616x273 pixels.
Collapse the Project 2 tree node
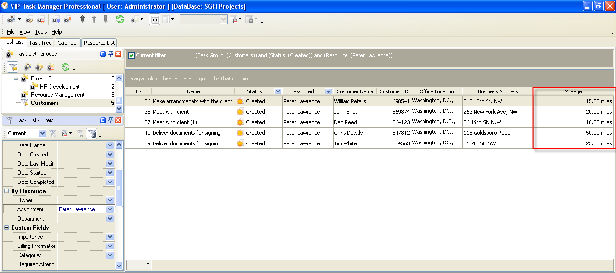16,78
